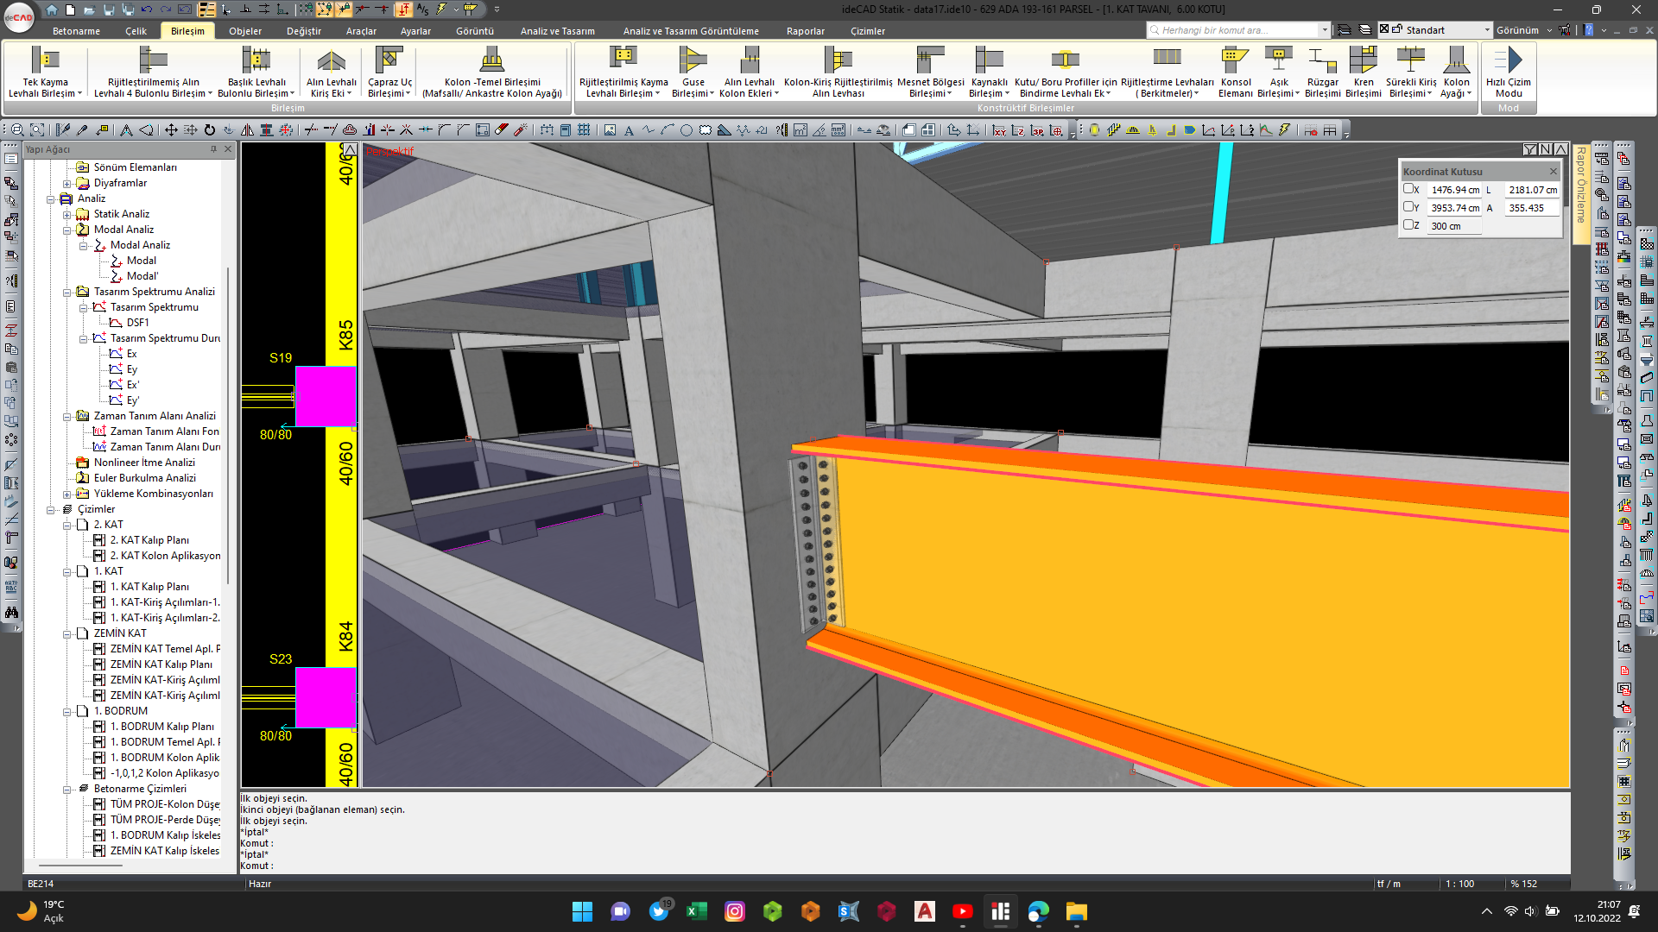Open File Explorer from taskbar

[1076, 911]
